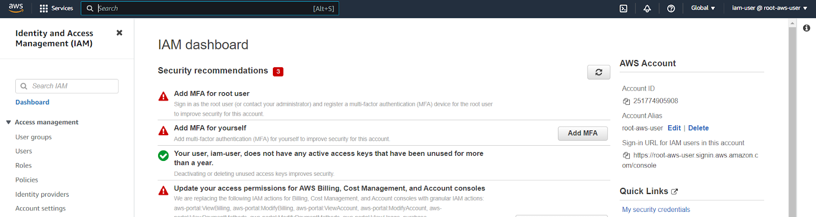Go to User groups
Screen dimensions: 816x217
point(34,137)
